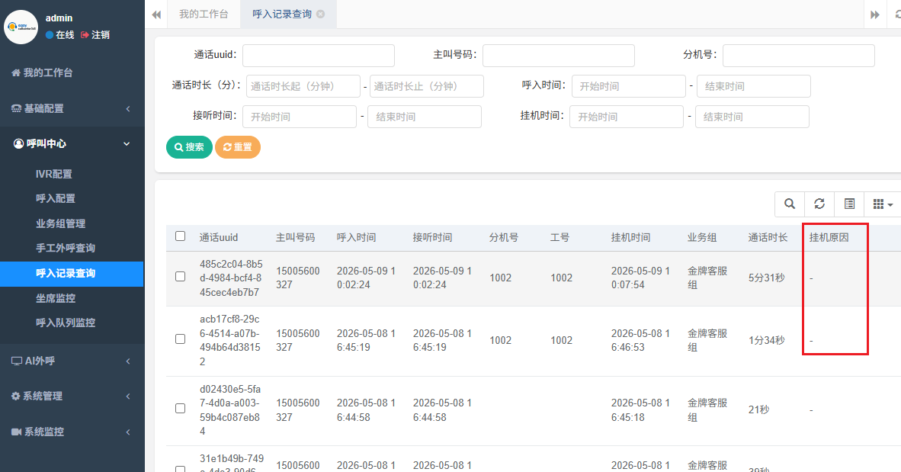Toggle the table card view icon

(849, 204)
